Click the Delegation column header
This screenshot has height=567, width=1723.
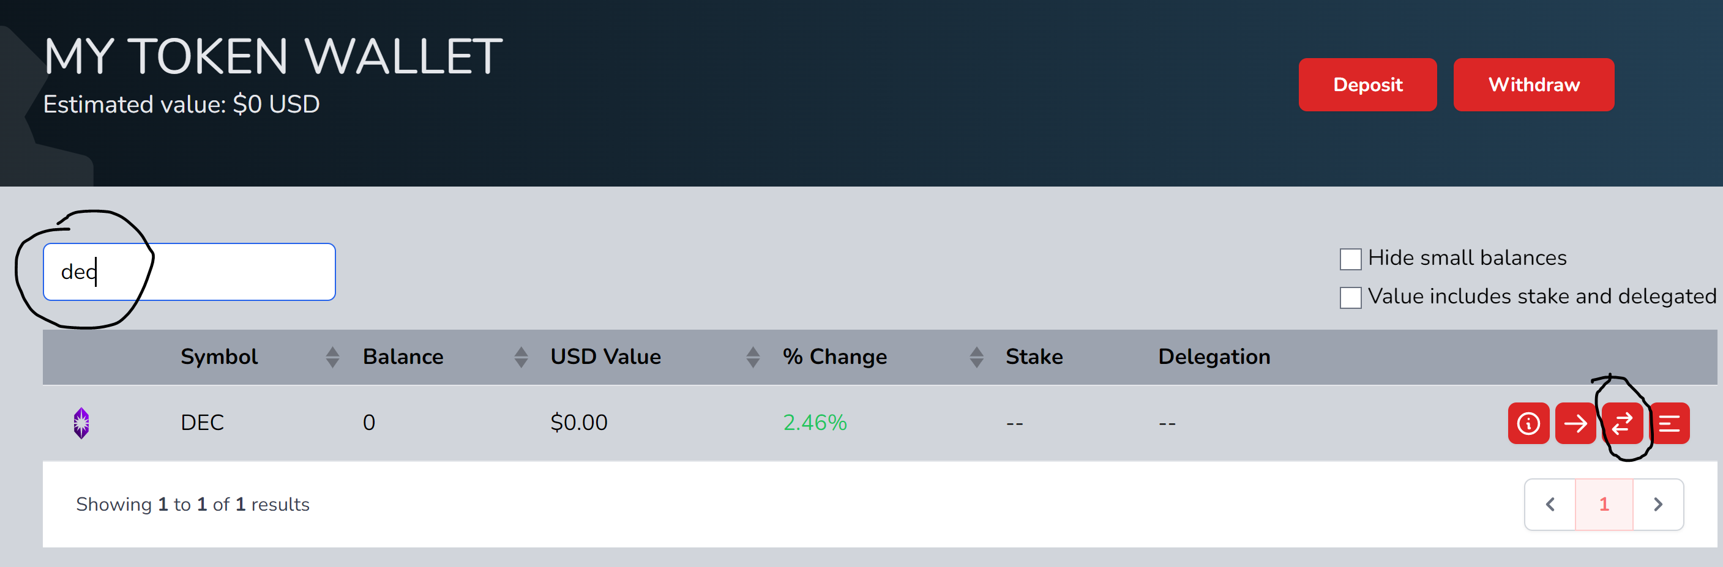pos(1214,357)
